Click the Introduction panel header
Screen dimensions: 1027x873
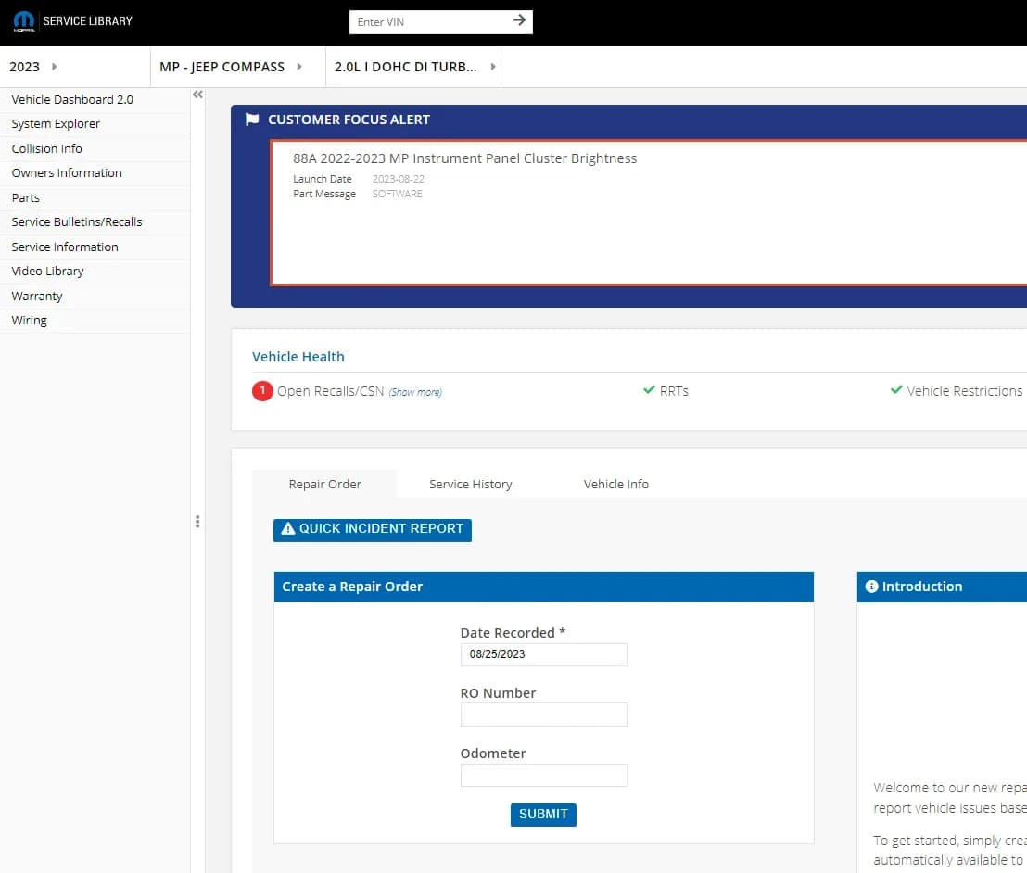[942, 587]
